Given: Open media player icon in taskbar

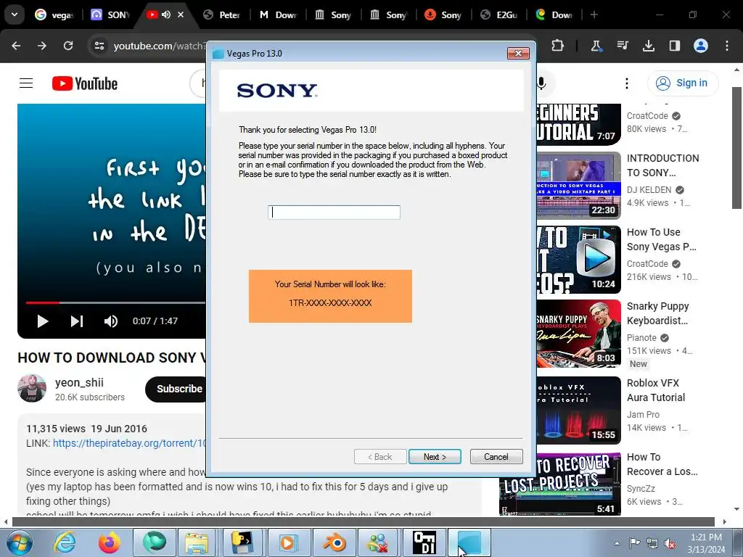Looking at the screenshot, I should 289,542.
